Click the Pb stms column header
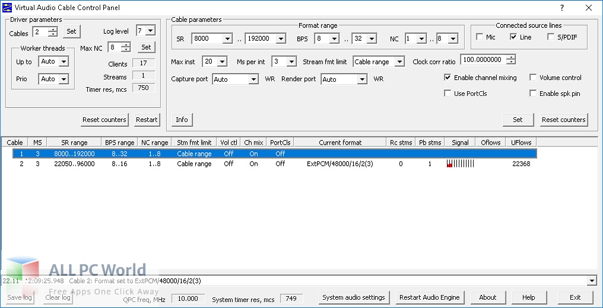 430,142
